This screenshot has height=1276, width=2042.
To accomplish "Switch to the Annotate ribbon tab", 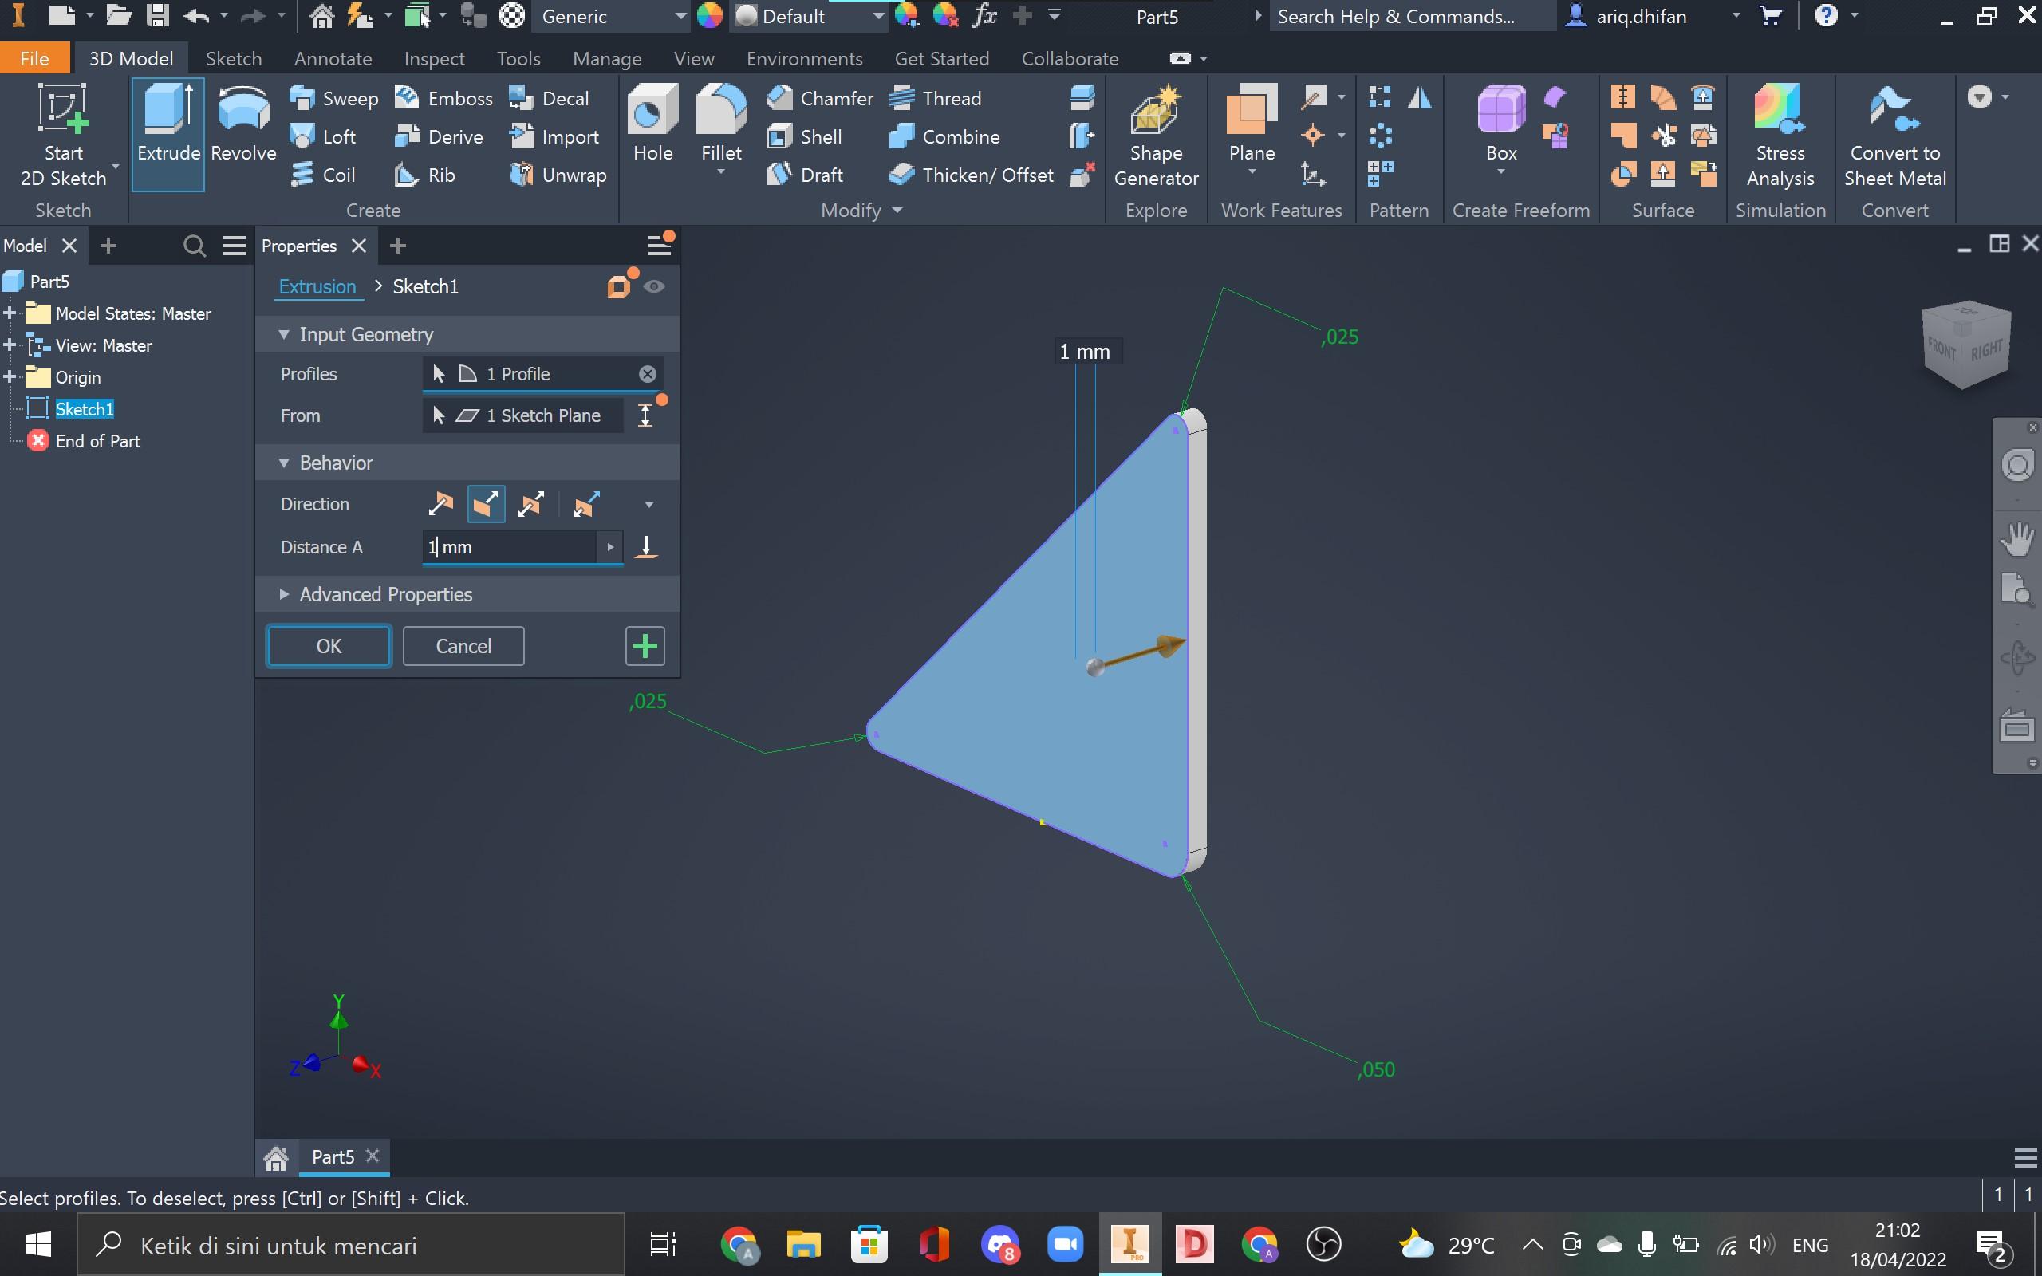I will pyautogui.click(x=333, y=59).
